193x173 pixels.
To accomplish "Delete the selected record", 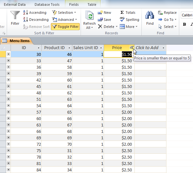I will [106, 27].
